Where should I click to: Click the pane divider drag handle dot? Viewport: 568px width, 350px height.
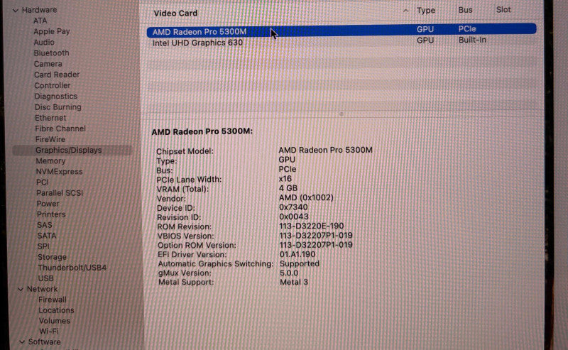[x=341, y=114]
